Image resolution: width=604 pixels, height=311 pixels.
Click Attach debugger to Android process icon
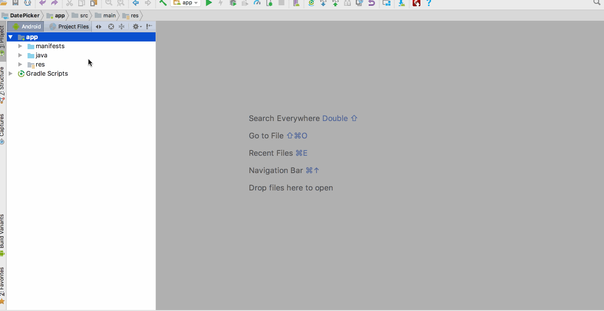(269, 3)
